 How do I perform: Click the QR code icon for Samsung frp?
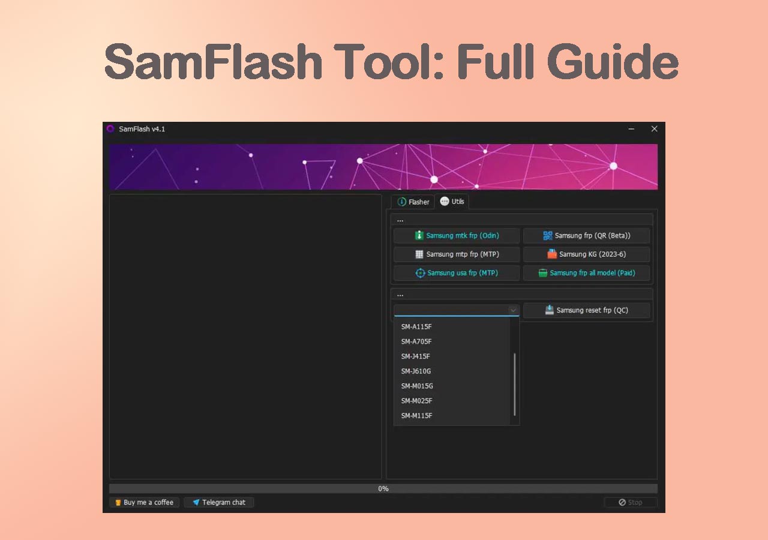point(548,236)
